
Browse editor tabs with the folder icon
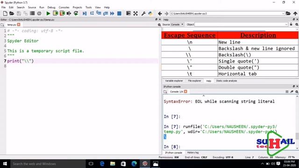coord(2,25)
